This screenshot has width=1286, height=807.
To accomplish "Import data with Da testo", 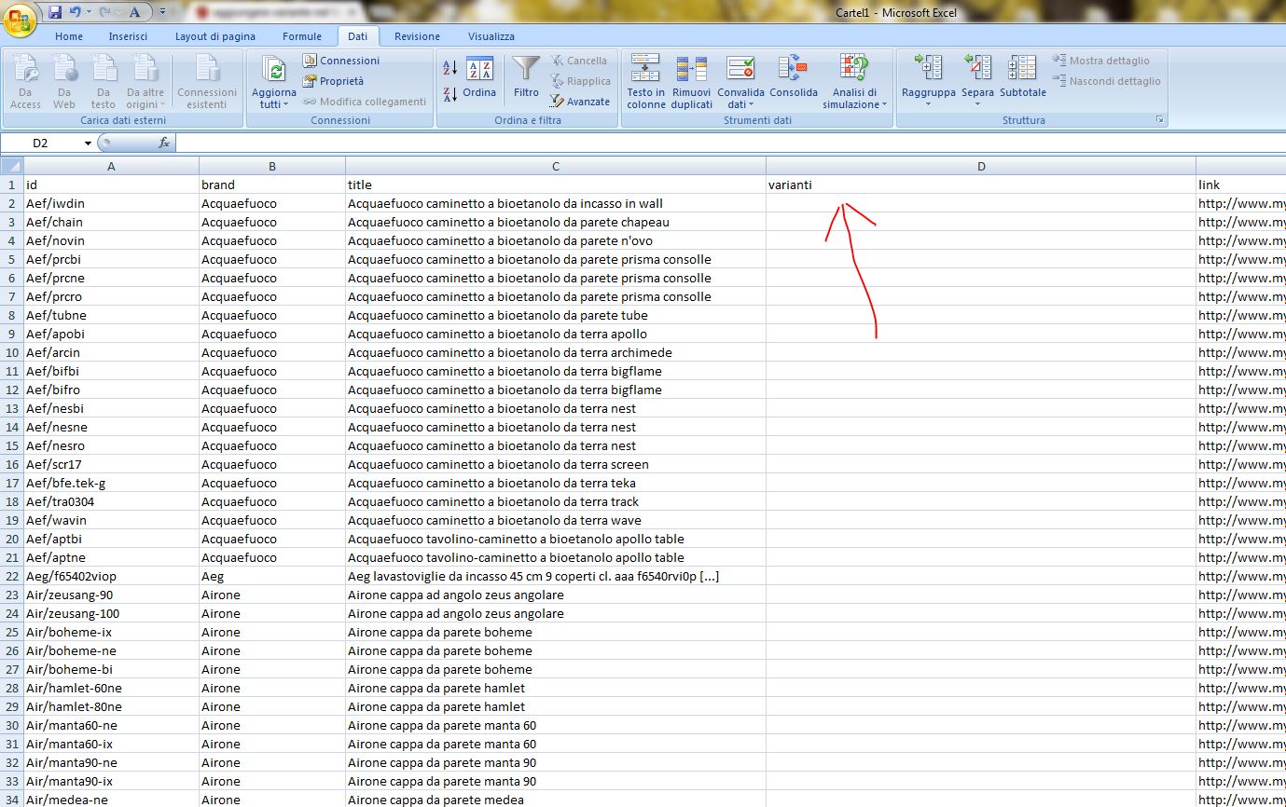I will click(104, 82).
